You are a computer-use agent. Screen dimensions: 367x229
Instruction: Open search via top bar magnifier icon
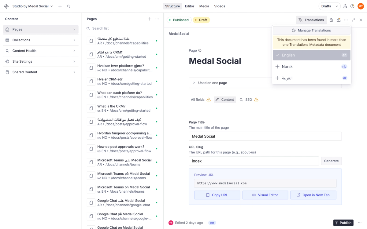[69, 6]
